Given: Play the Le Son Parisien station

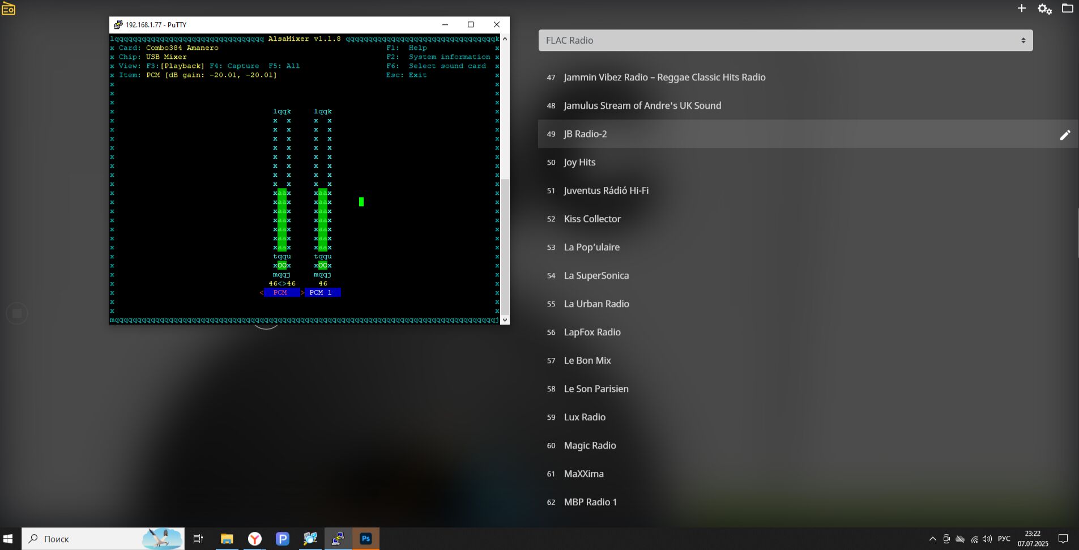Looking at the screenshot, I should 808,389.
